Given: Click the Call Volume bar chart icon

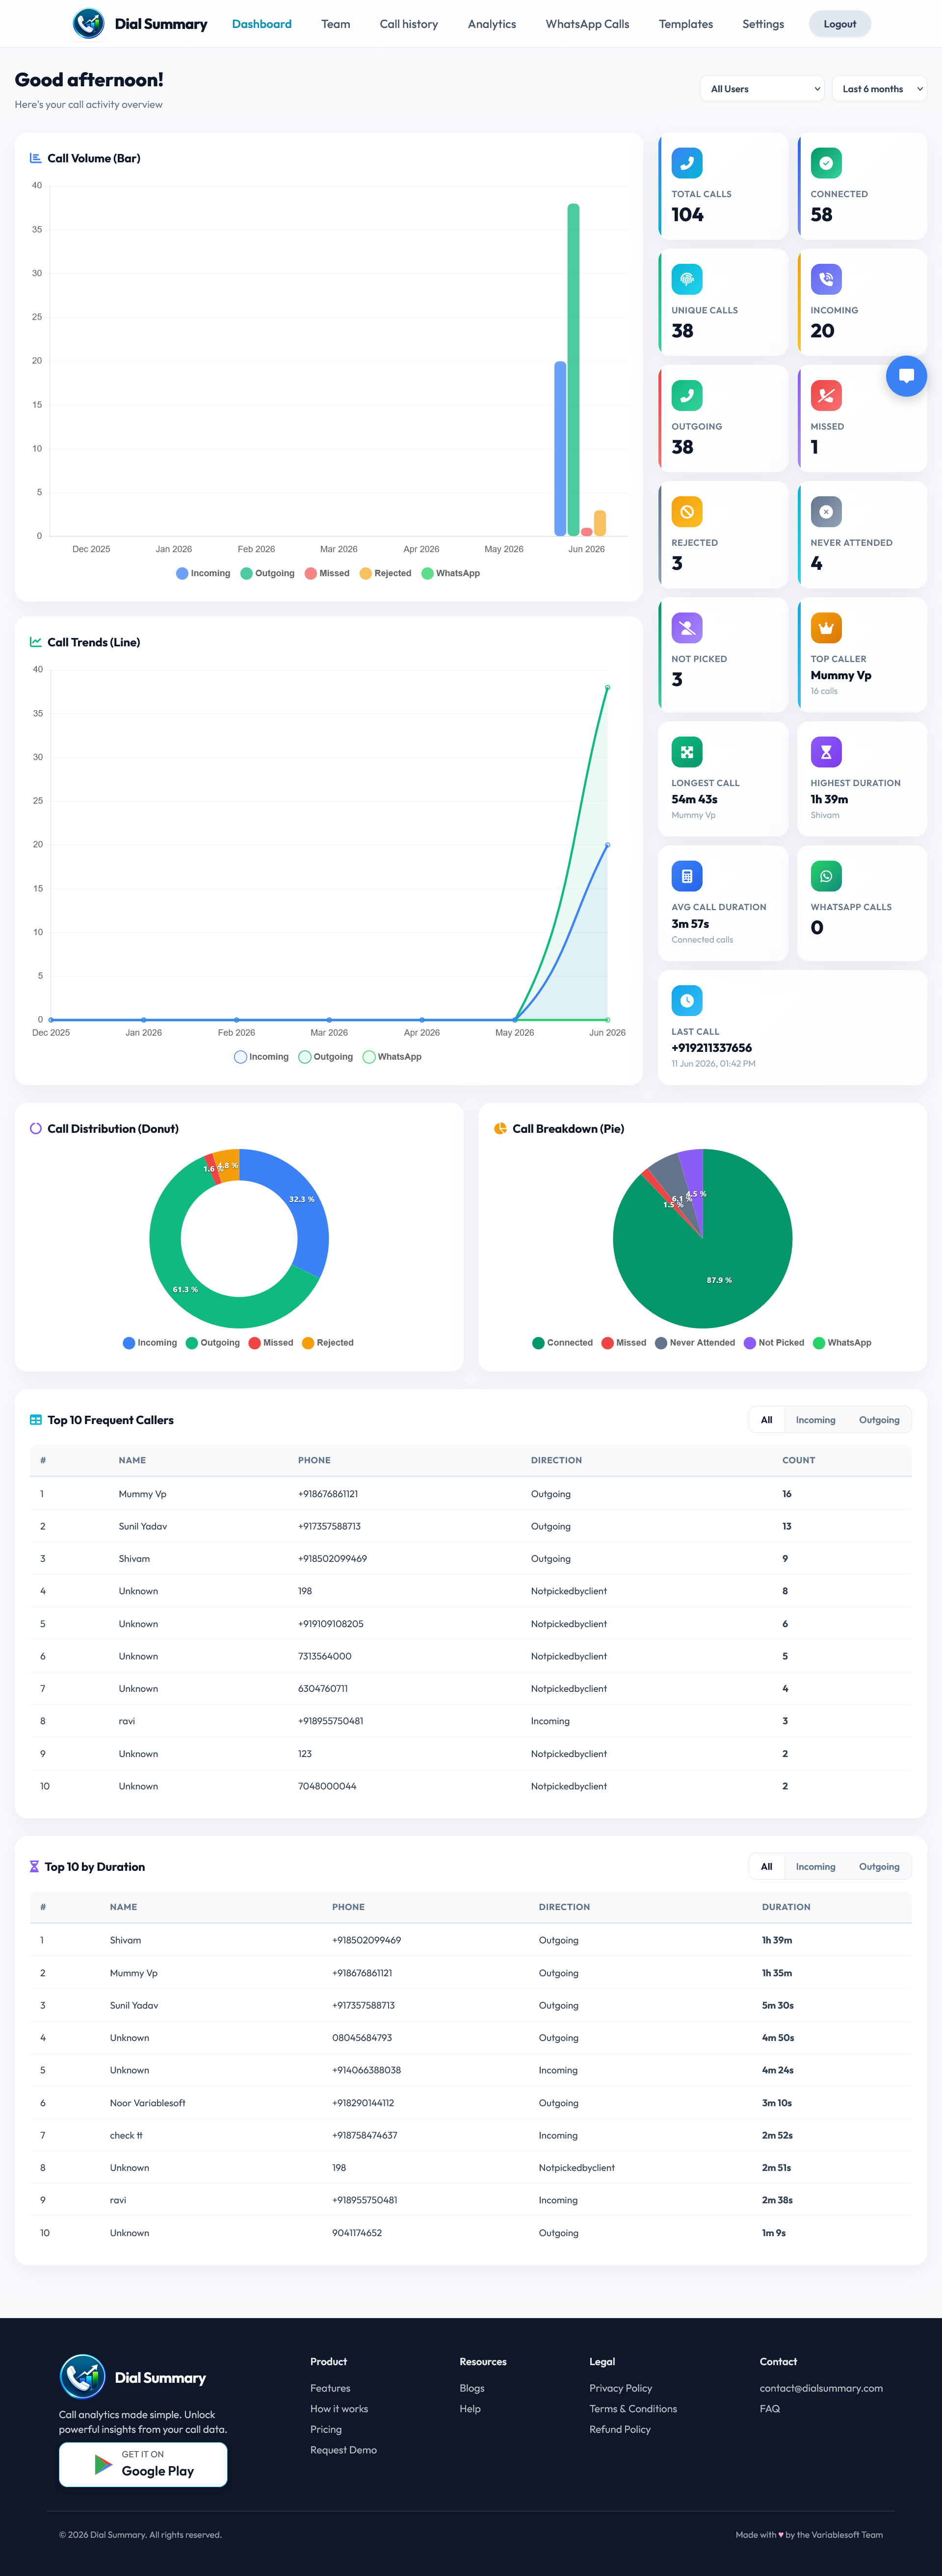Looking at the screenshot, I should [36, 158].
